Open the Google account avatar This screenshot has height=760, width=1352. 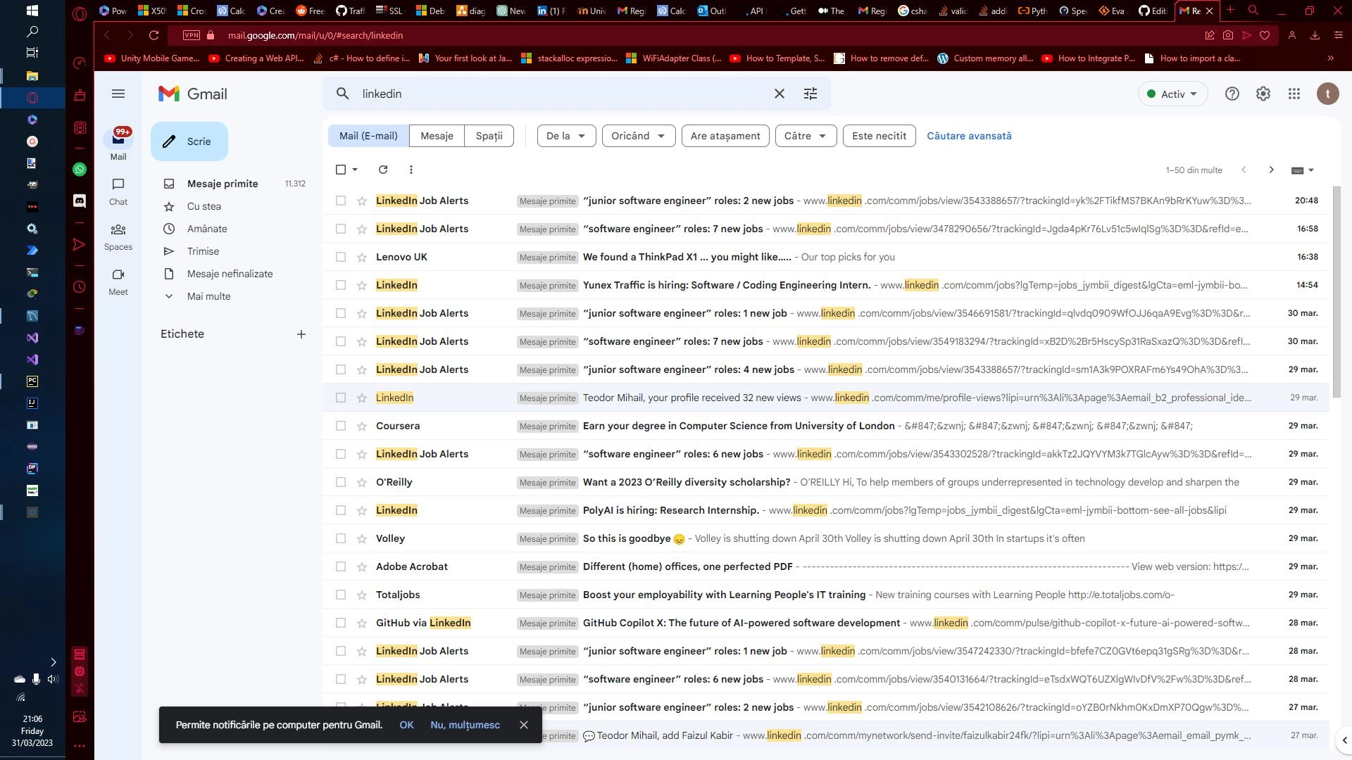point(1328,94)
